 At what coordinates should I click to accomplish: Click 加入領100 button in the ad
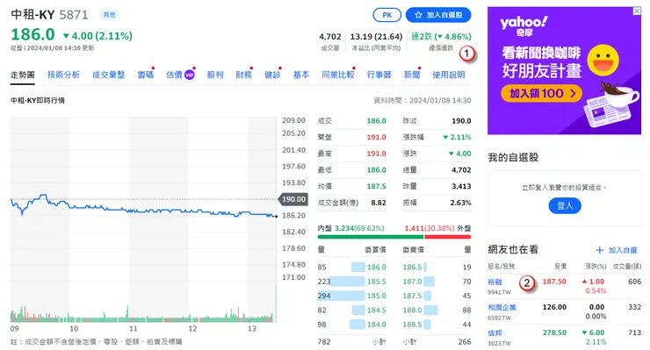pos(541,94)
